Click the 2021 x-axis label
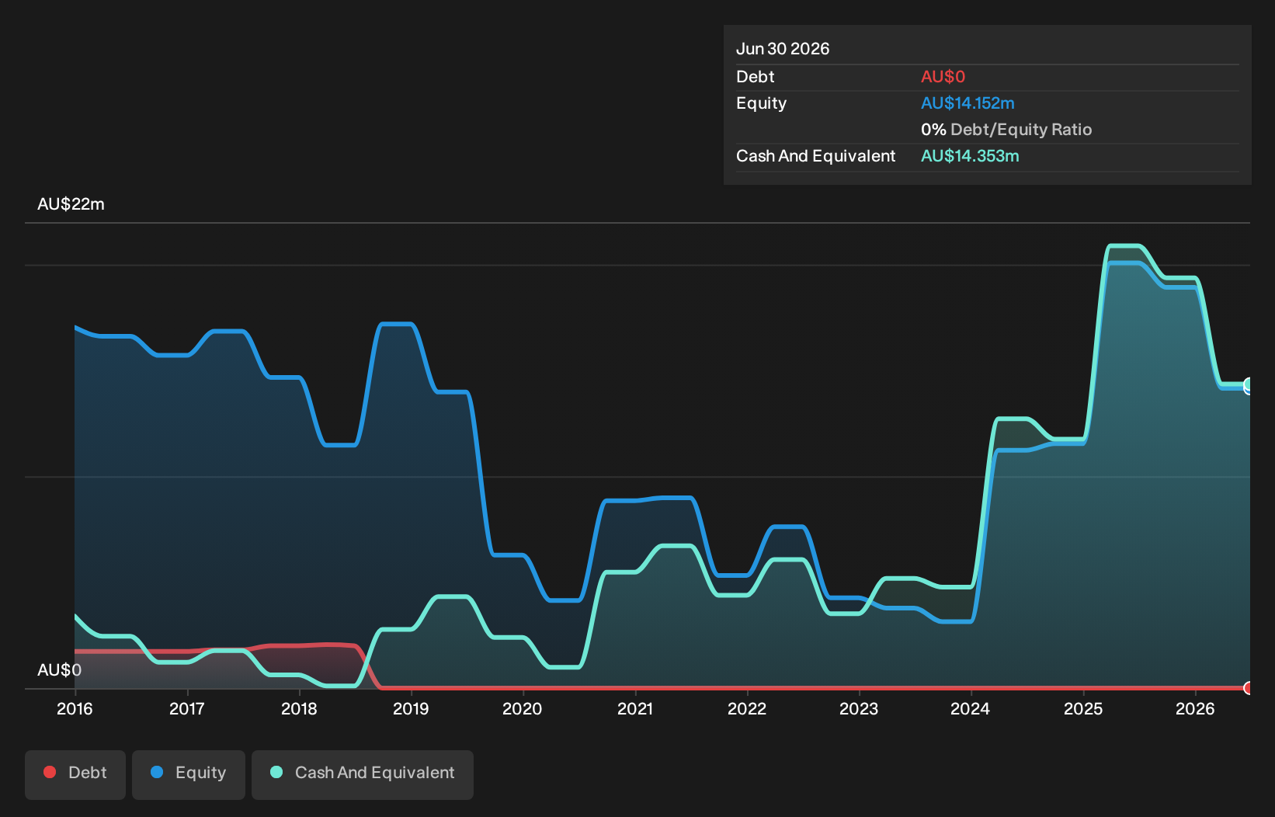The height and width of the screenshot is (817, 1275). [635, 708]
